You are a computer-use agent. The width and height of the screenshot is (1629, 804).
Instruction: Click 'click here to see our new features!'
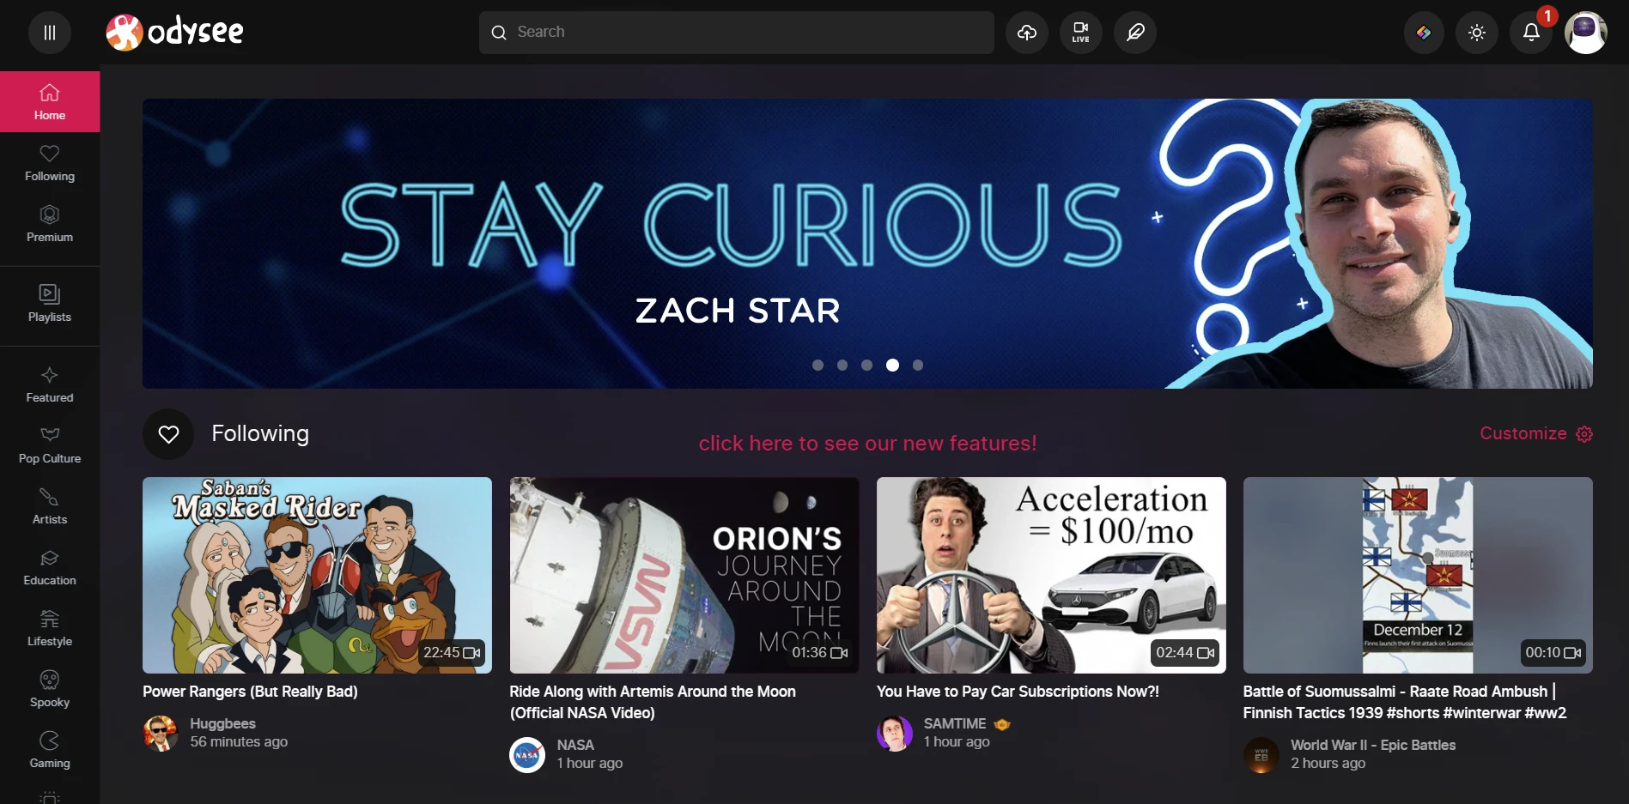tap(867, 443)
